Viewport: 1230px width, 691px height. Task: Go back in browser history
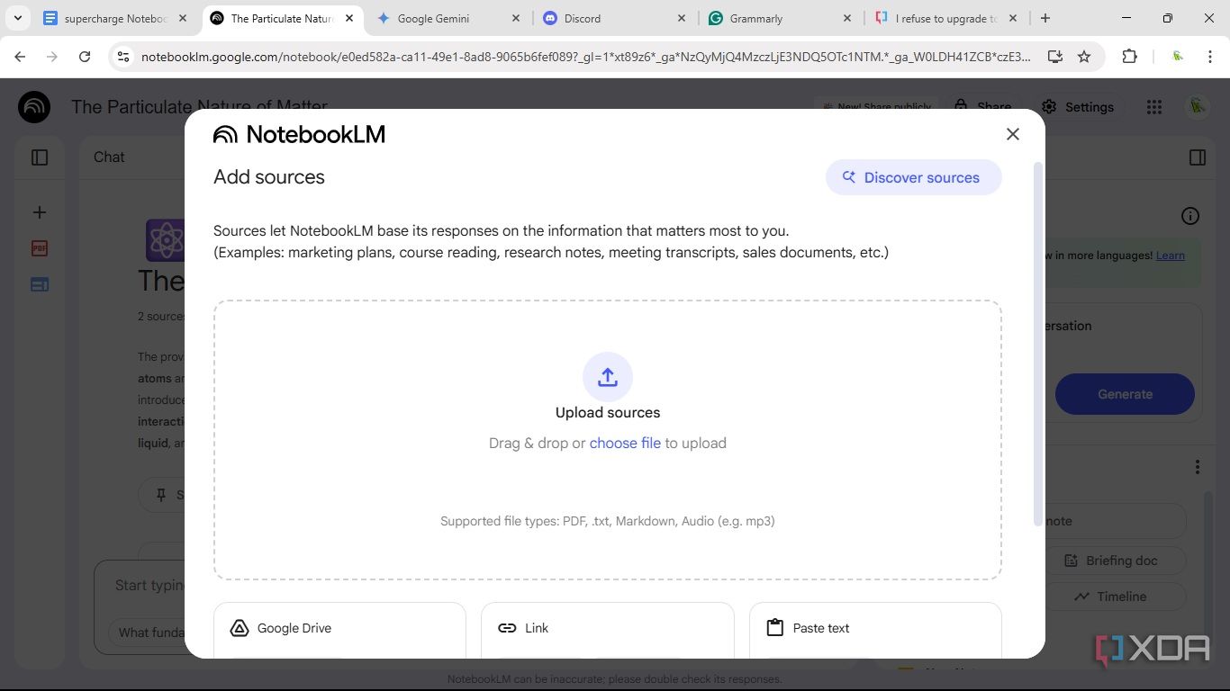[20, 57]
